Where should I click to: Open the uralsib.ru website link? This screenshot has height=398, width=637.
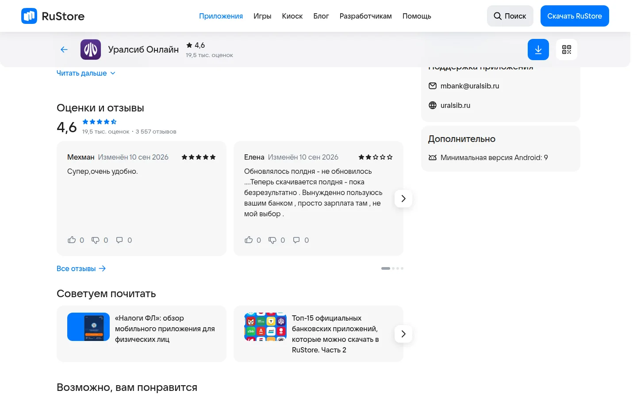click(x=455, y=105)
